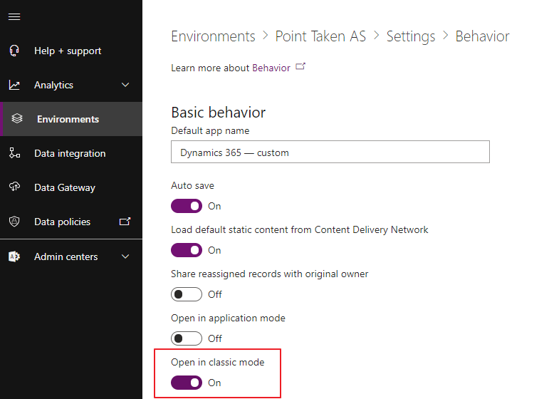Click the Load default static content label
544x399 pixels.
point(299,230)
